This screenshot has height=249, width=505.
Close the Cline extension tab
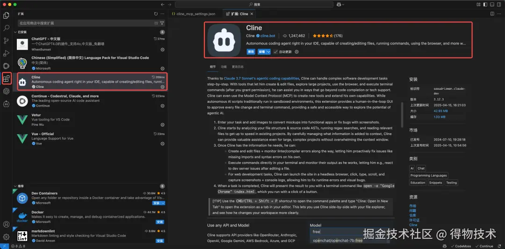click(x=252, y=14)
